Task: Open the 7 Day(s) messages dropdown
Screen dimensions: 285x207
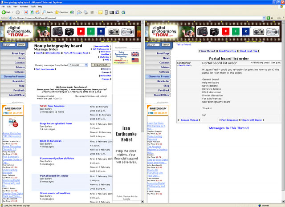Action: click(x=78, y=65)
